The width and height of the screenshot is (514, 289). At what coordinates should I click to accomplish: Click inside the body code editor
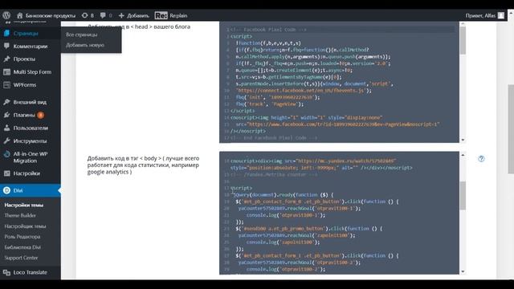[x=339, y=213]
